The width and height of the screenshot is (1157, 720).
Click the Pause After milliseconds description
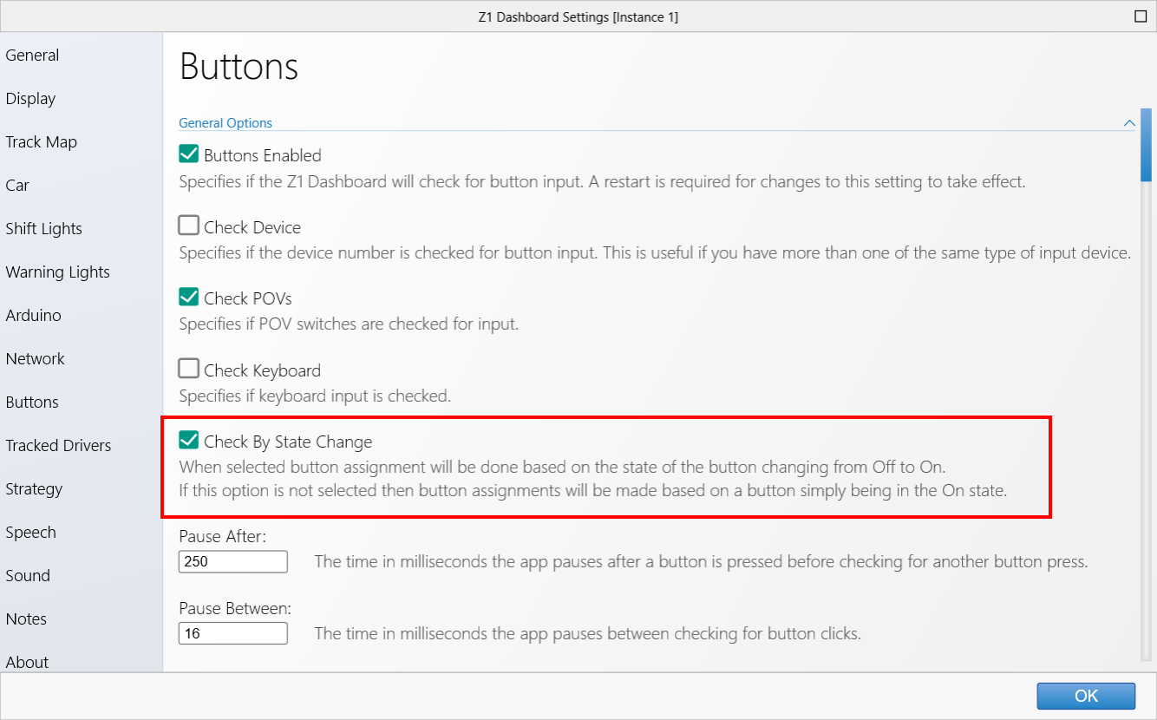[x=701, y=561]
